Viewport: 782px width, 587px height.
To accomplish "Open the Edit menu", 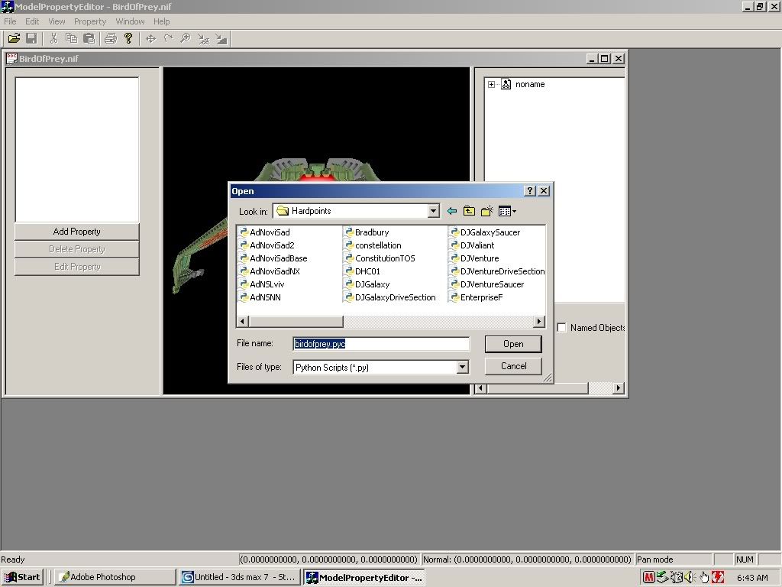I will [32, 21].
